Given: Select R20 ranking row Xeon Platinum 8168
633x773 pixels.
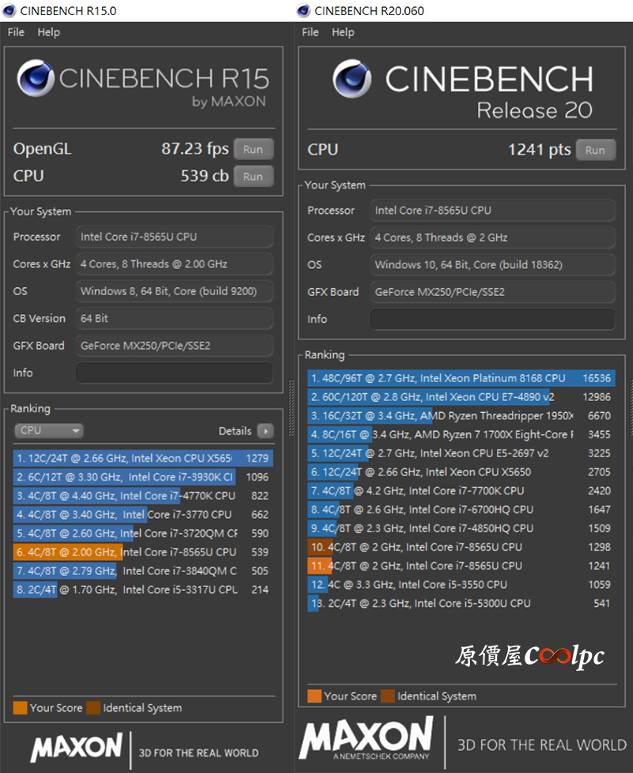Looking at the screenshot, I should (461, 378).
